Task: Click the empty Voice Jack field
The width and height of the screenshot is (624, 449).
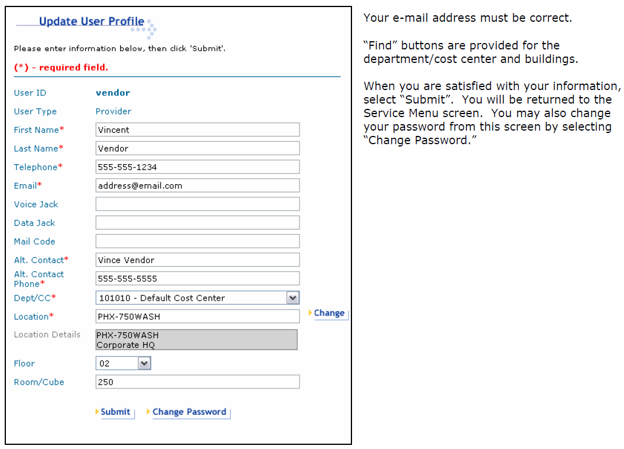Action: coord(197,204)
